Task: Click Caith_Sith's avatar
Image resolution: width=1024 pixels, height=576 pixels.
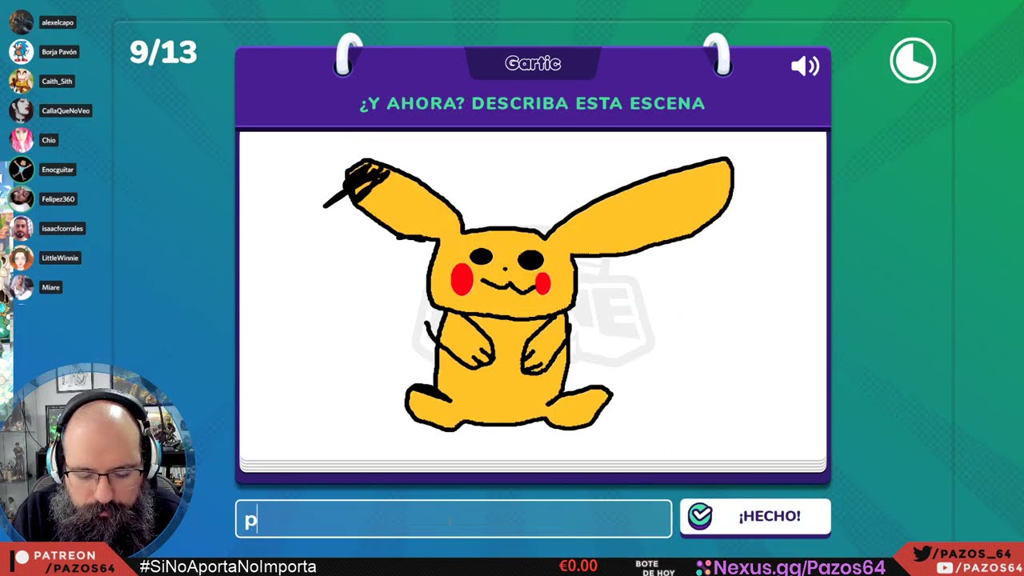Action: tap(22, 81)
